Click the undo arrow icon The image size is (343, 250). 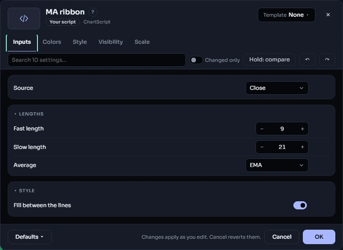(307, 60)
